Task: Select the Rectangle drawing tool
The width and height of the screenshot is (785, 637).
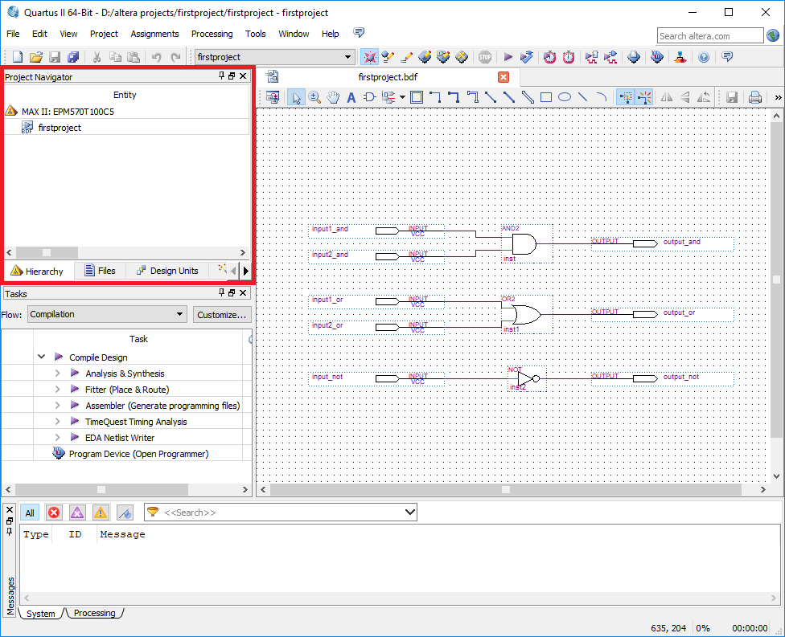Action: point(546,97)
